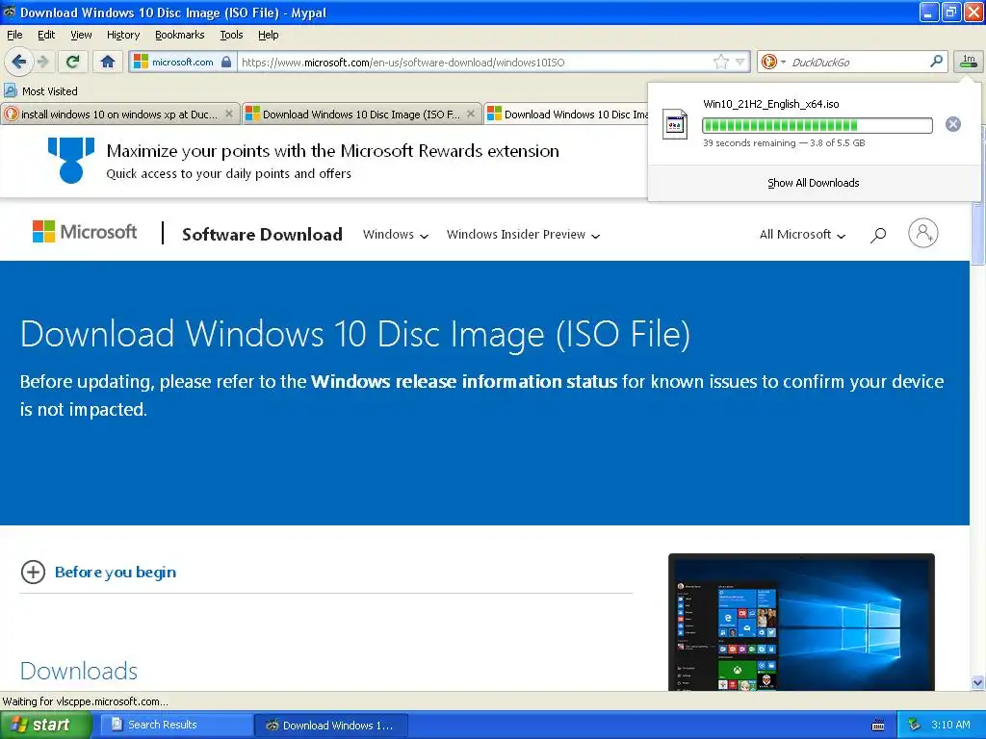This screenshot has width=986, height=739.
Task: Click in the DuckDuckGo search field
Action: [x=856, y=63]
